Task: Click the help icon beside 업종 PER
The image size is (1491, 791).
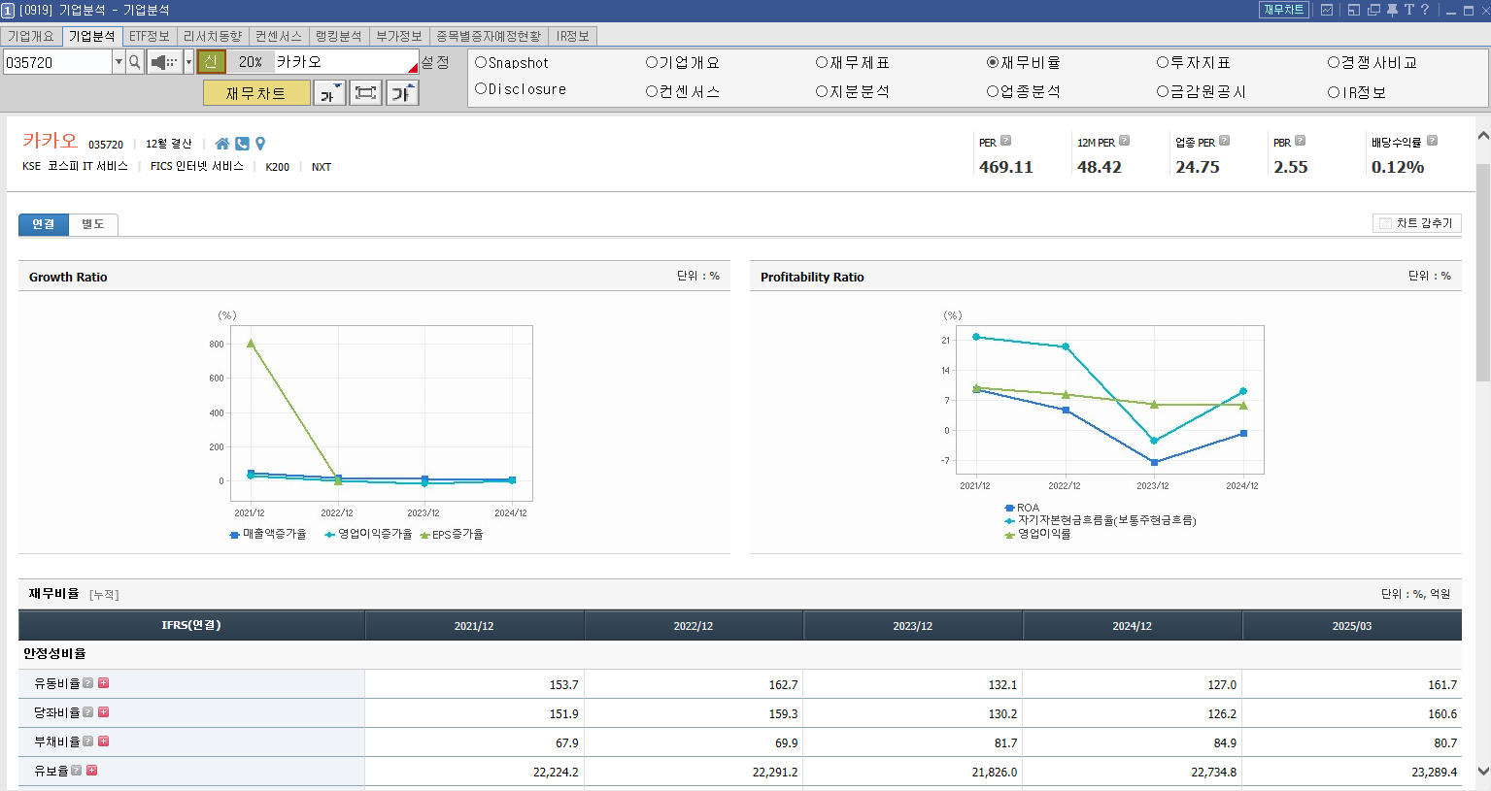Action: click(x=1224, y=141)
